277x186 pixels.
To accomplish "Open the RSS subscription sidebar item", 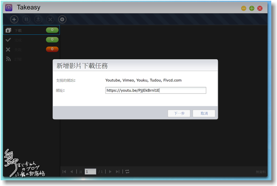I will tap(32, 59).
